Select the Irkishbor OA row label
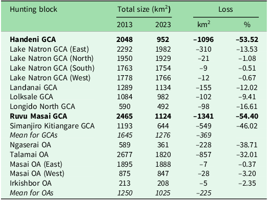268x200 pixels. click(x=31, y=183)
